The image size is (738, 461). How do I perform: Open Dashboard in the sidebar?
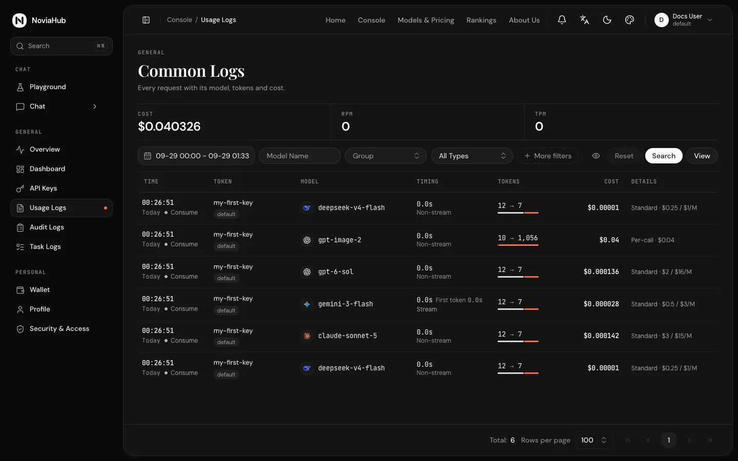61,169
